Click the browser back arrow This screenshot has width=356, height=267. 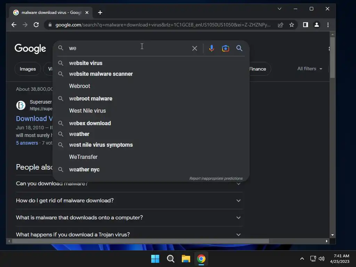14,25
